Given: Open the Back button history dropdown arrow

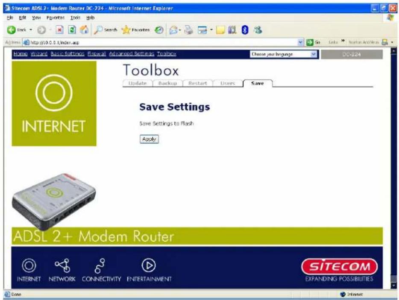Looking at the screenshot, I should pyautogui.click(x=31, y=30).
